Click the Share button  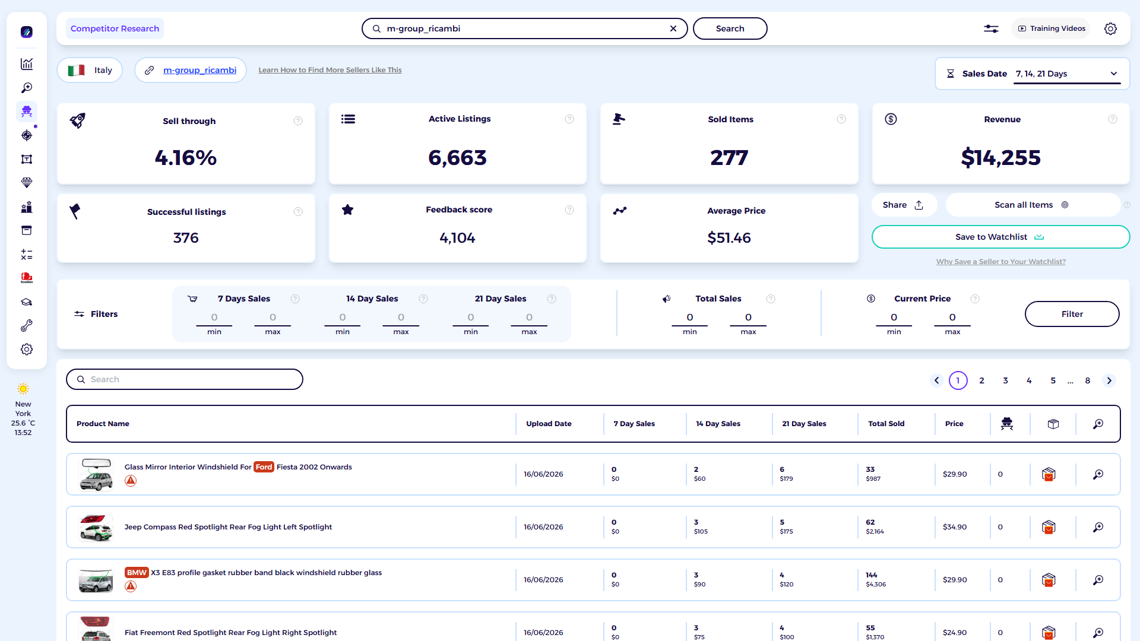903,205
